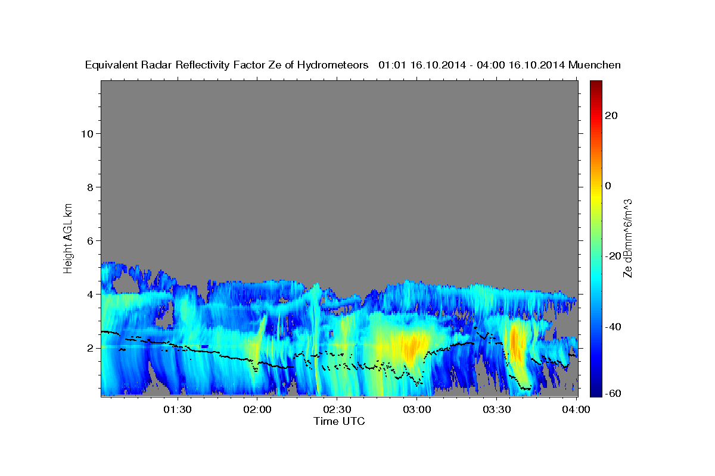The image size is (715, 476).
Task: Click the chart title 'Equivalent Radar Reflectivity Factor Ze of Hydrometeors'
Action: coord(227,65)
